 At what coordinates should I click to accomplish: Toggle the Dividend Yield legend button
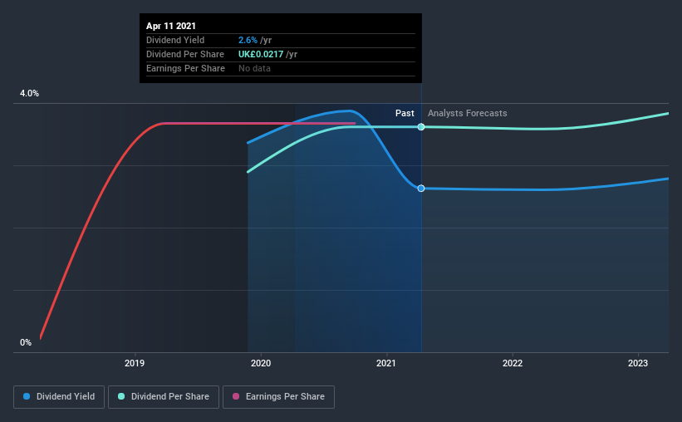pos(59,397)
